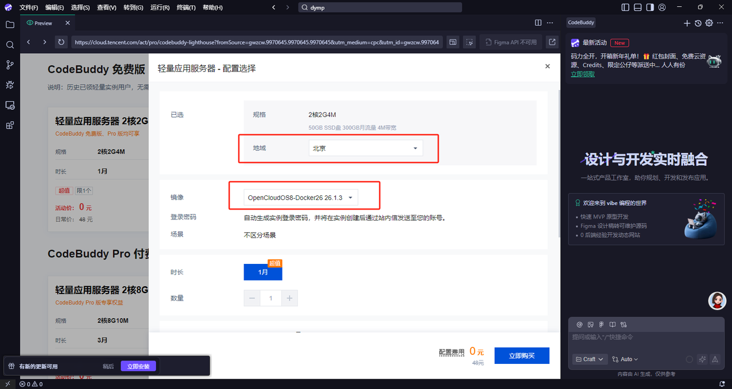This screenshot has height=389, width=732.
Task: Open preview in external browser icon
Action: click(552, 42)
